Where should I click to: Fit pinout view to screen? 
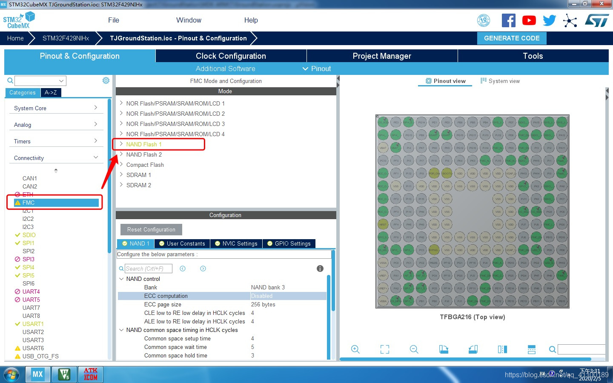click(x=385, y=349)
